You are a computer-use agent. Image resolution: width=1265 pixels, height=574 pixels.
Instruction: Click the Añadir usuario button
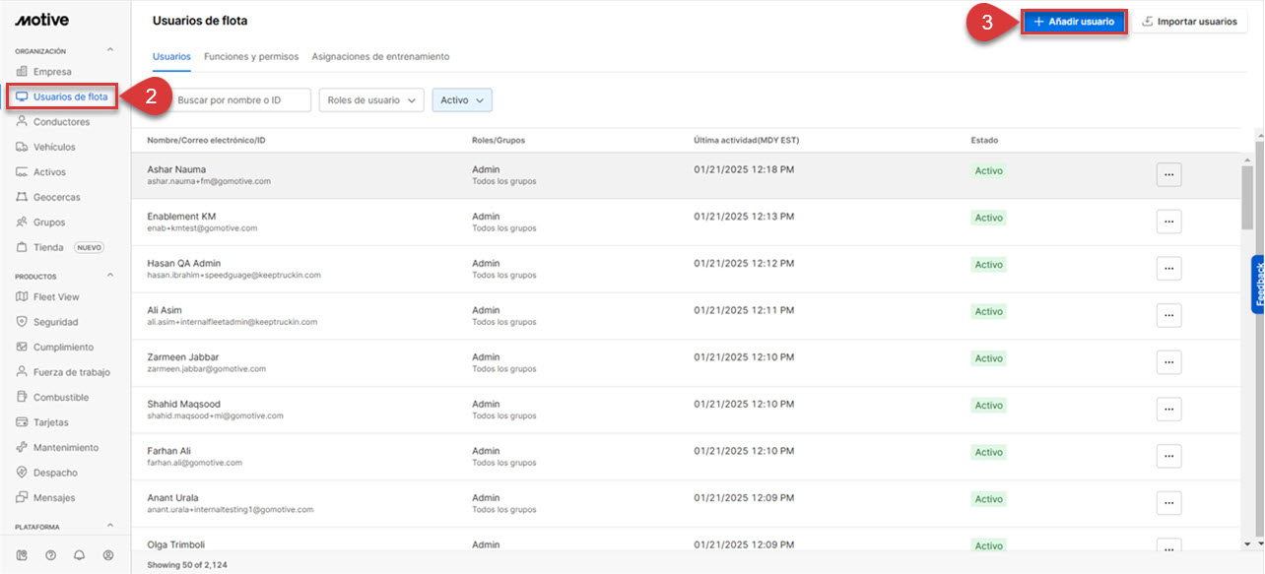(1073, 22)
